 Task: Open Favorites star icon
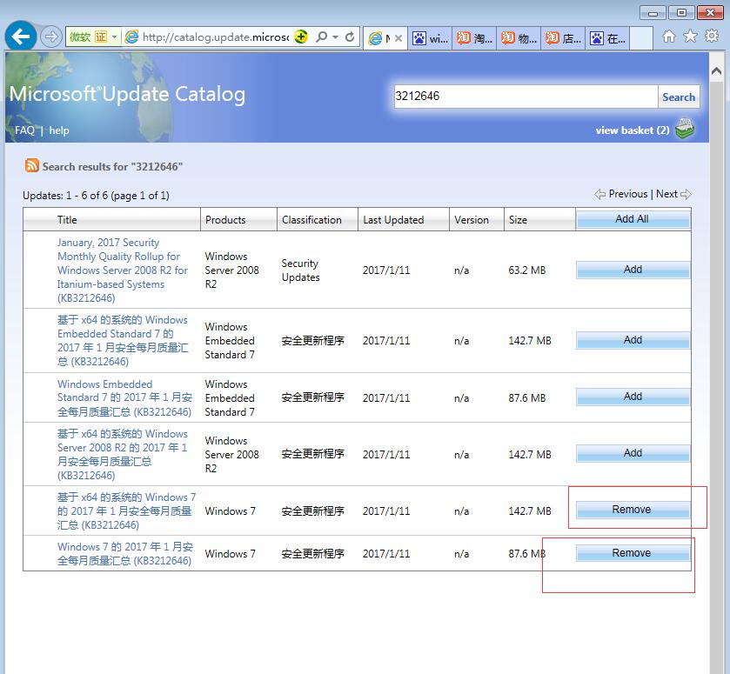click(x=691, y=37)
